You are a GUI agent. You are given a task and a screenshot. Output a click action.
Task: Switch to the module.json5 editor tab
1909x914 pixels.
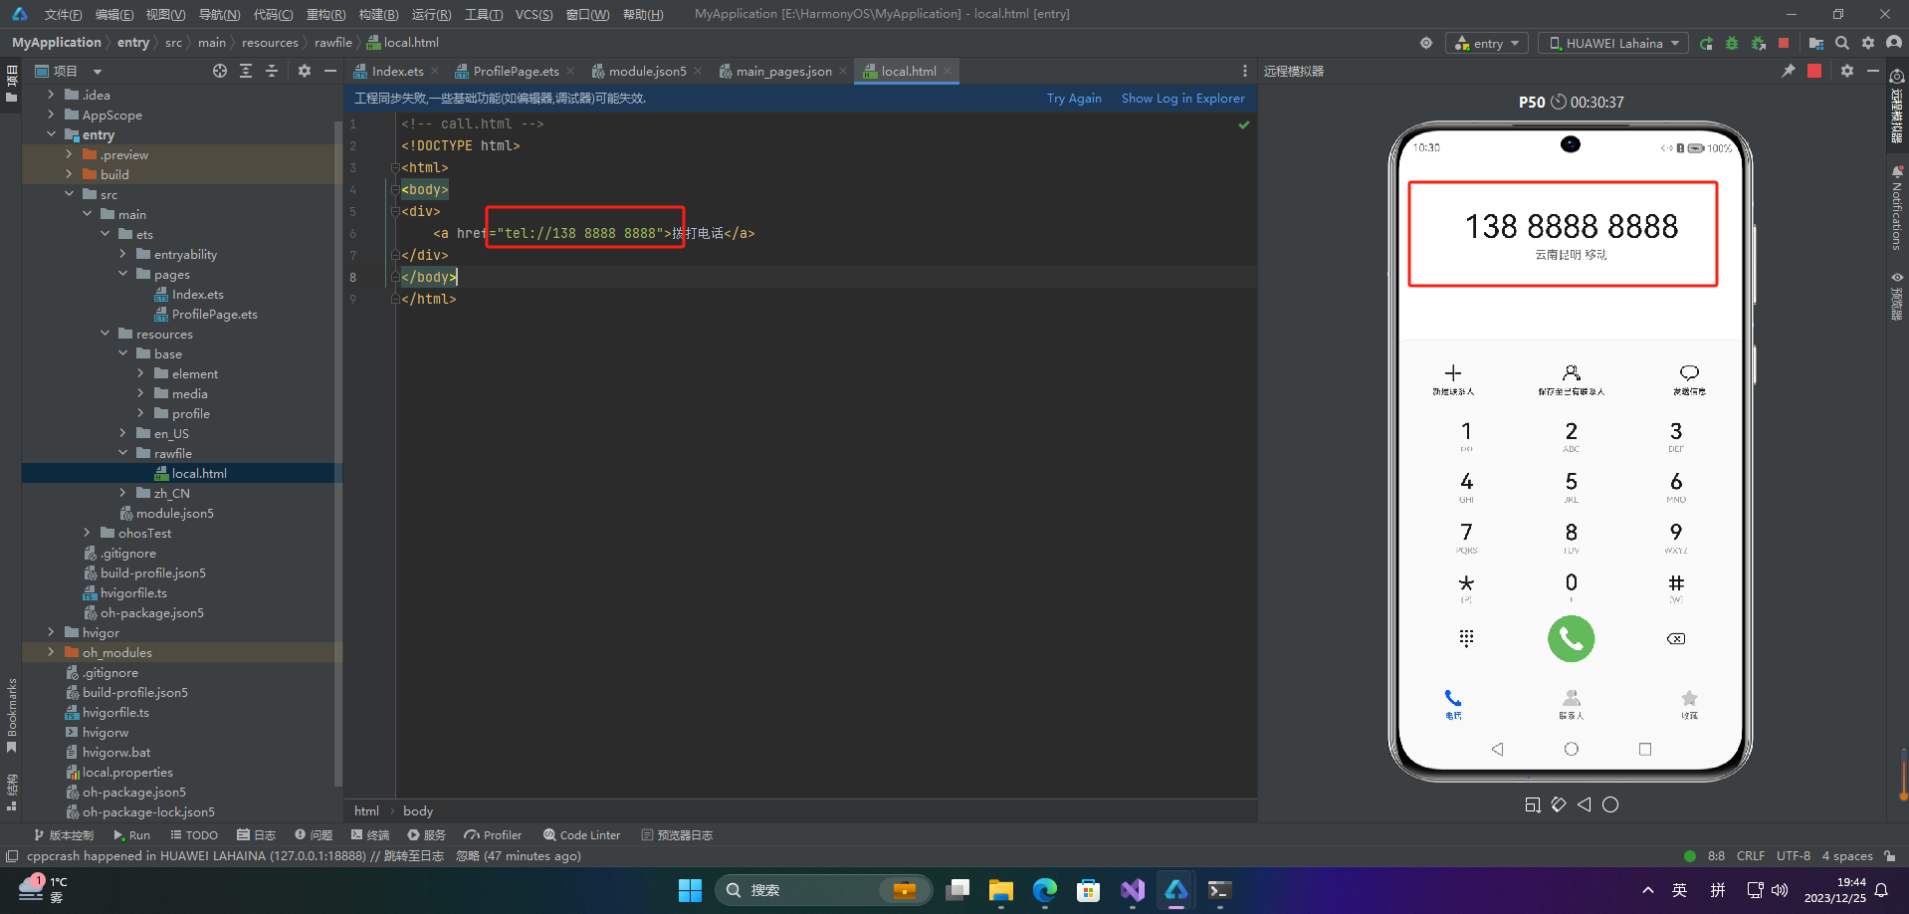647,71
